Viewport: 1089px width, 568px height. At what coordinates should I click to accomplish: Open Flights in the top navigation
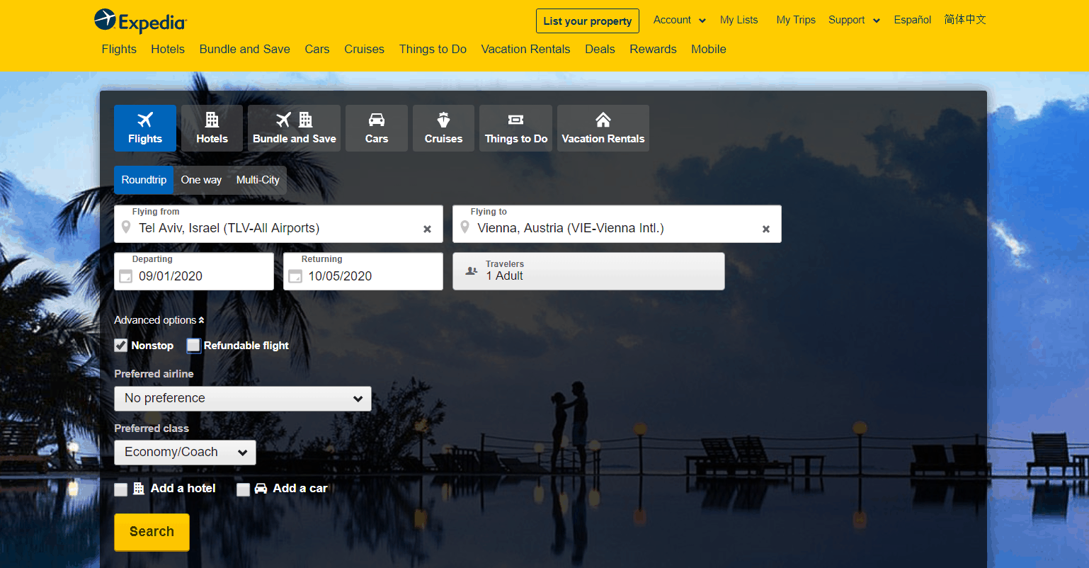(119, 49)
